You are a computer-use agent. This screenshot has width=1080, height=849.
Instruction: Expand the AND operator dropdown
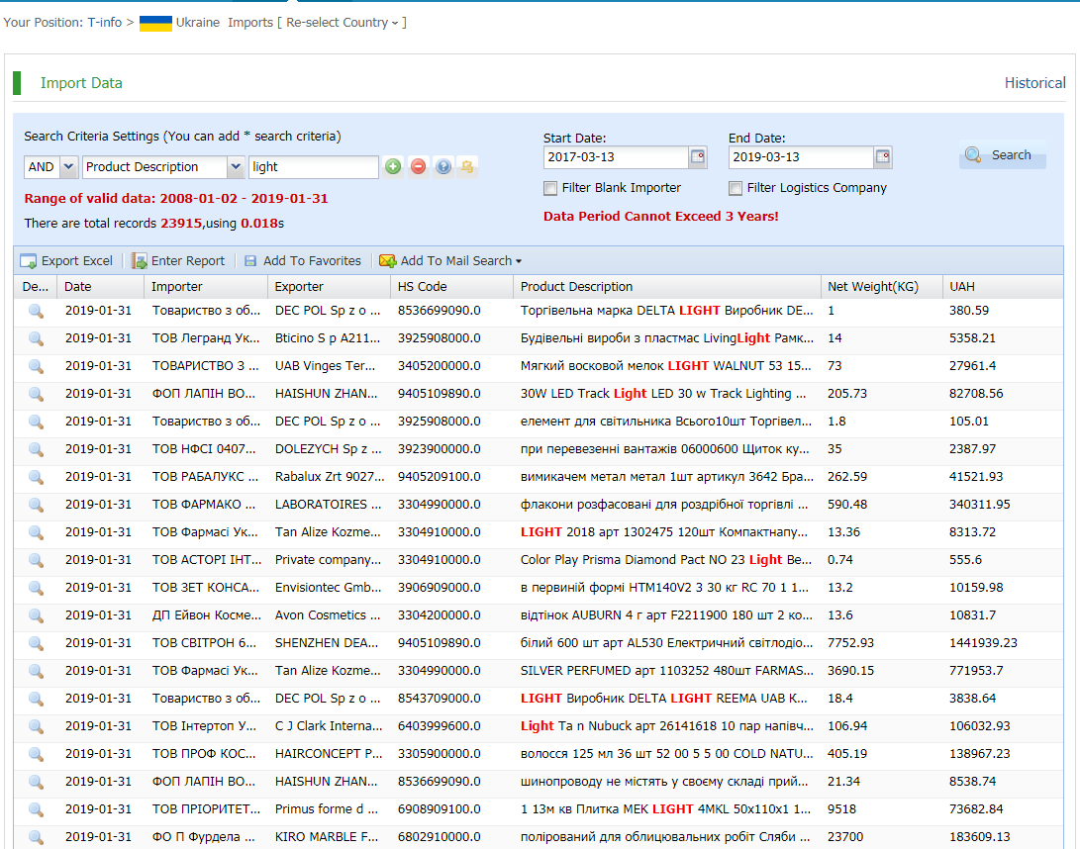click(x=68, y=167)
